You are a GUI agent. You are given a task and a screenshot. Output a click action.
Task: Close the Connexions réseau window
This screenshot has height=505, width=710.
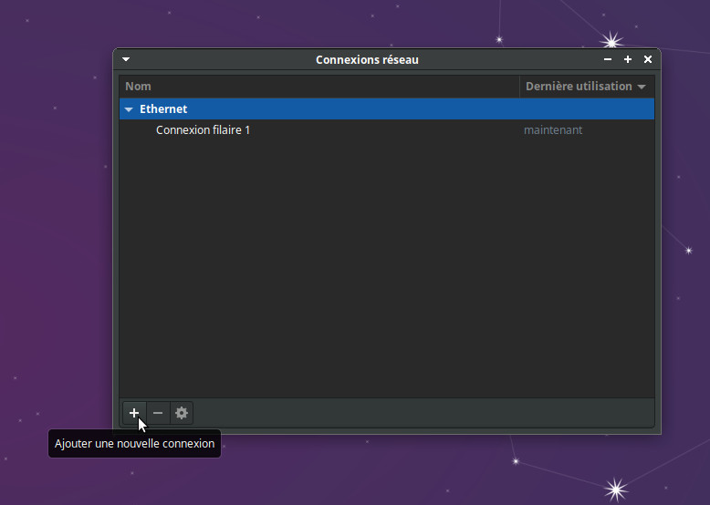[648, 59]
